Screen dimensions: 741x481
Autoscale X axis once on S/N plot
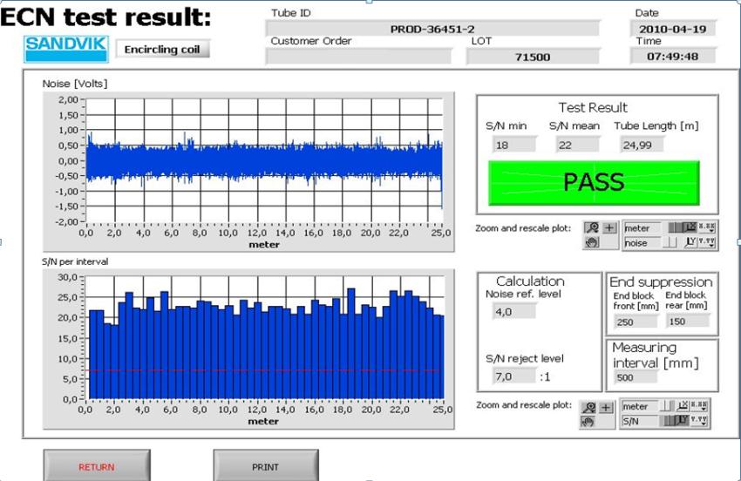tap(683, 406)
